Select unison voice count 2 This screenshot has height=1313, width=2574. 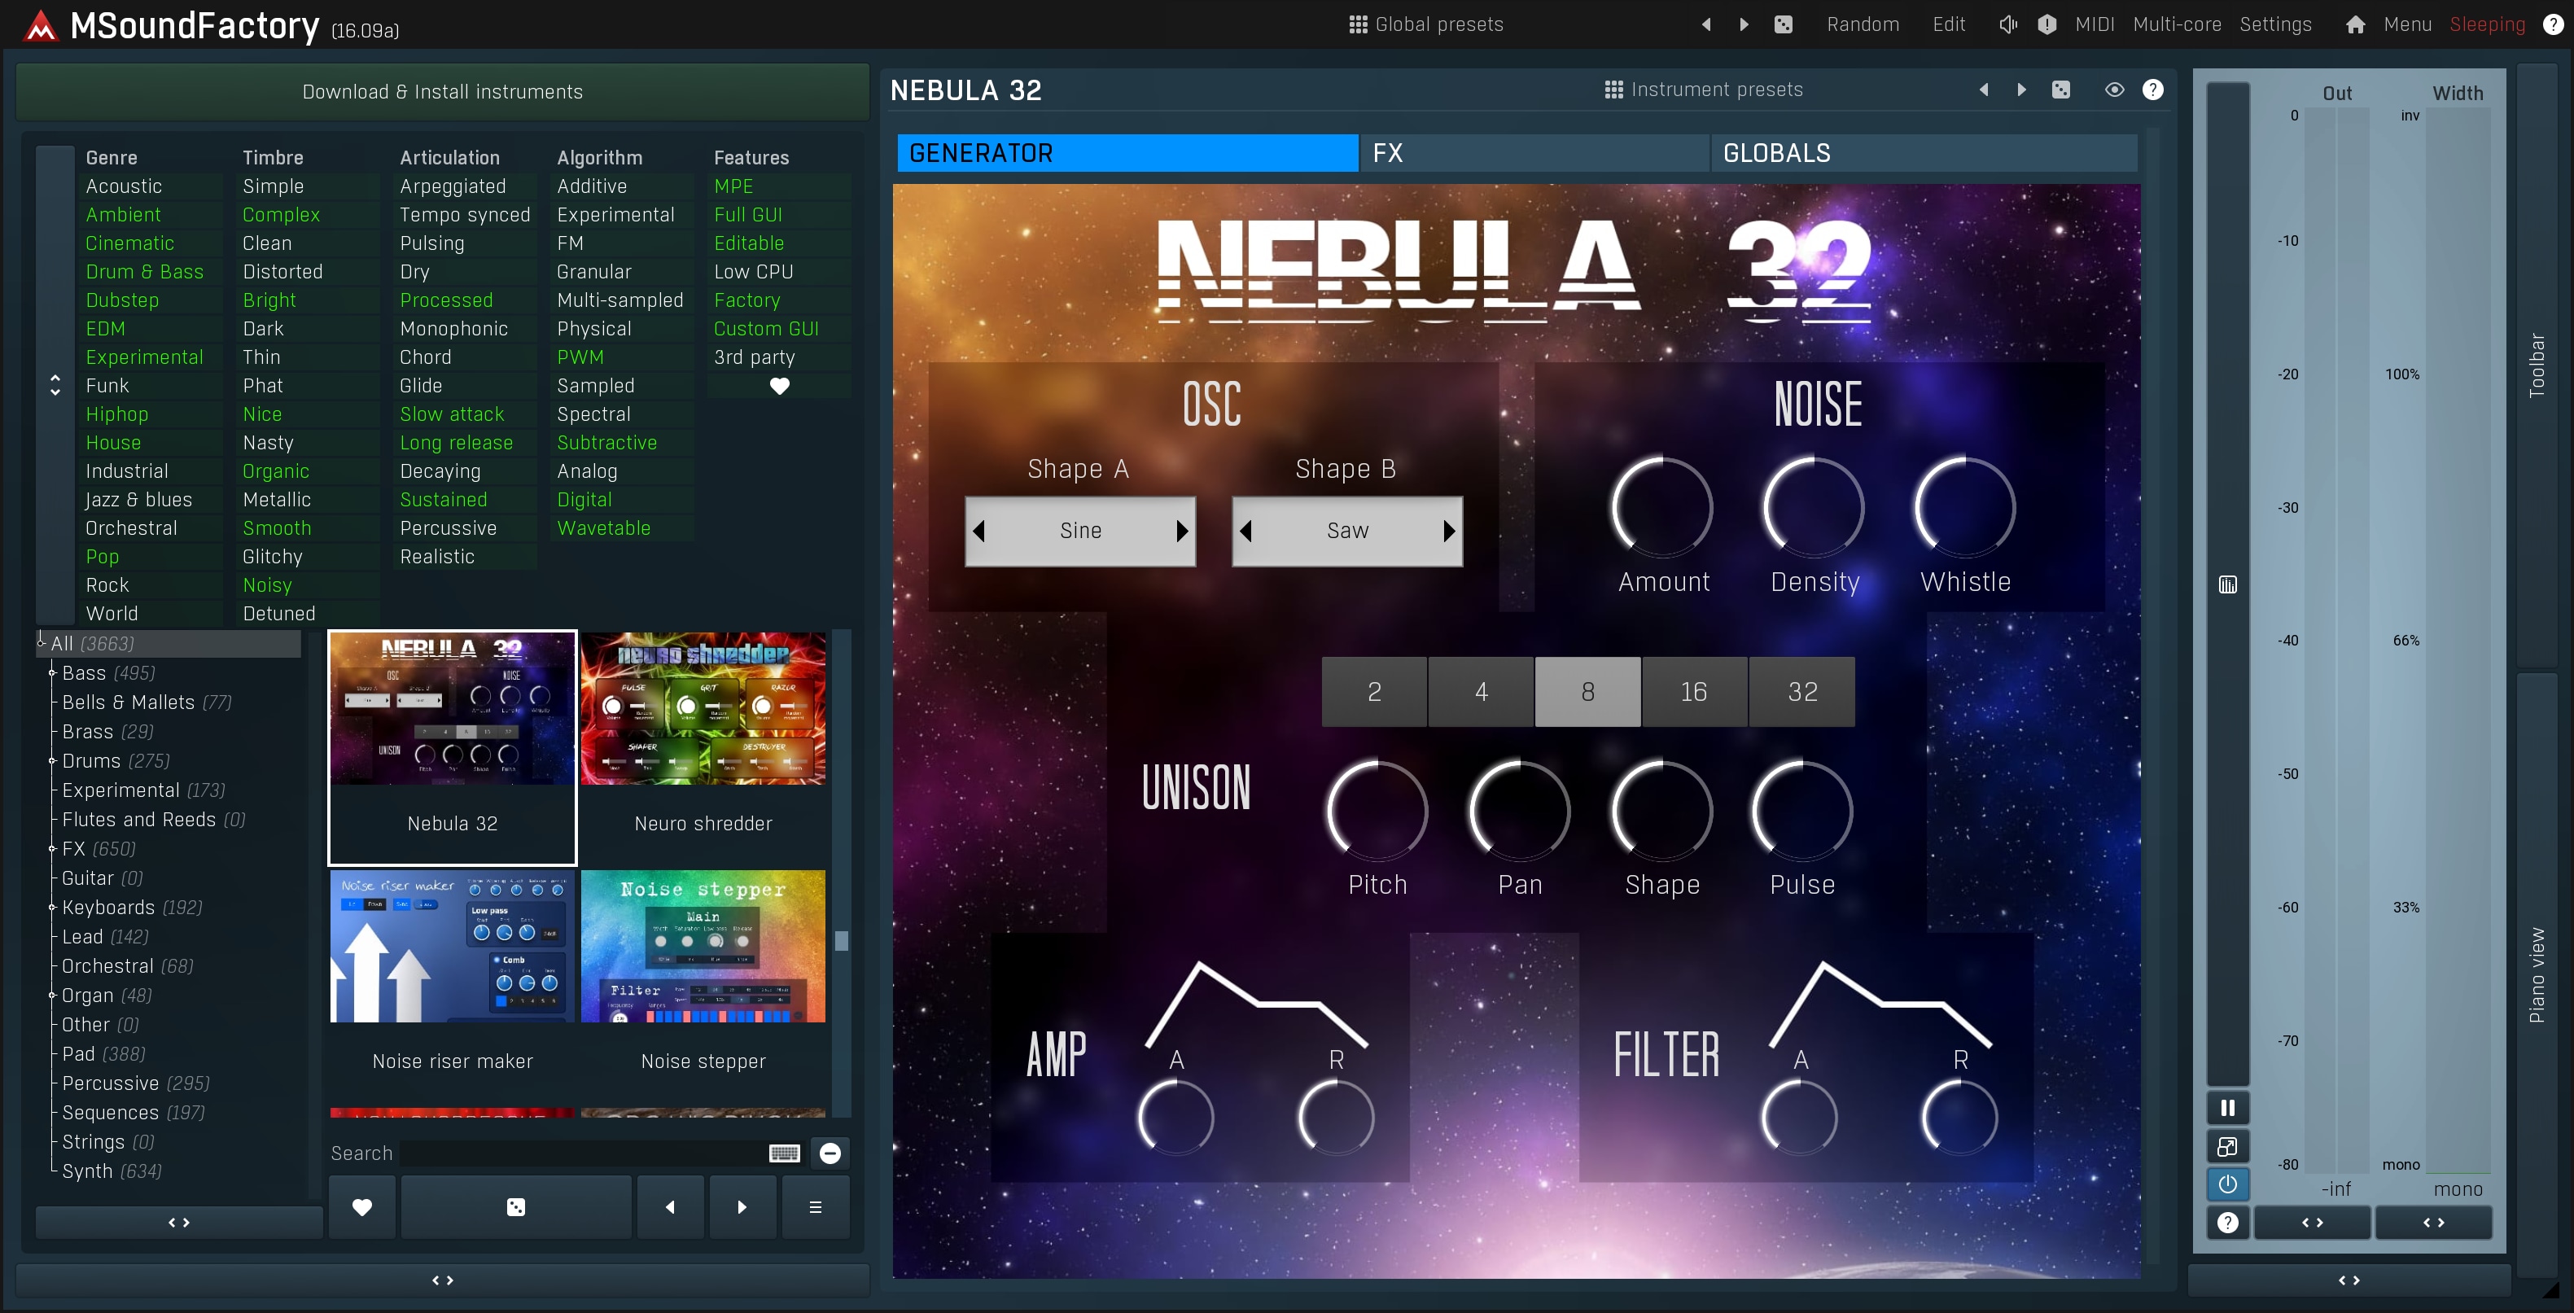coord(1374,691)
